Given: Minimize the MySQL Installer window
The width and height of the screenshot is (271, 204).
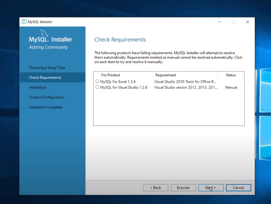Looking at the screenshot, I should [220, 22].
